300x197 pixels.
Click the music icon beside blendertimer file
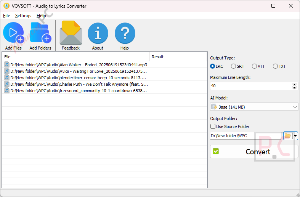click(7, 78)
